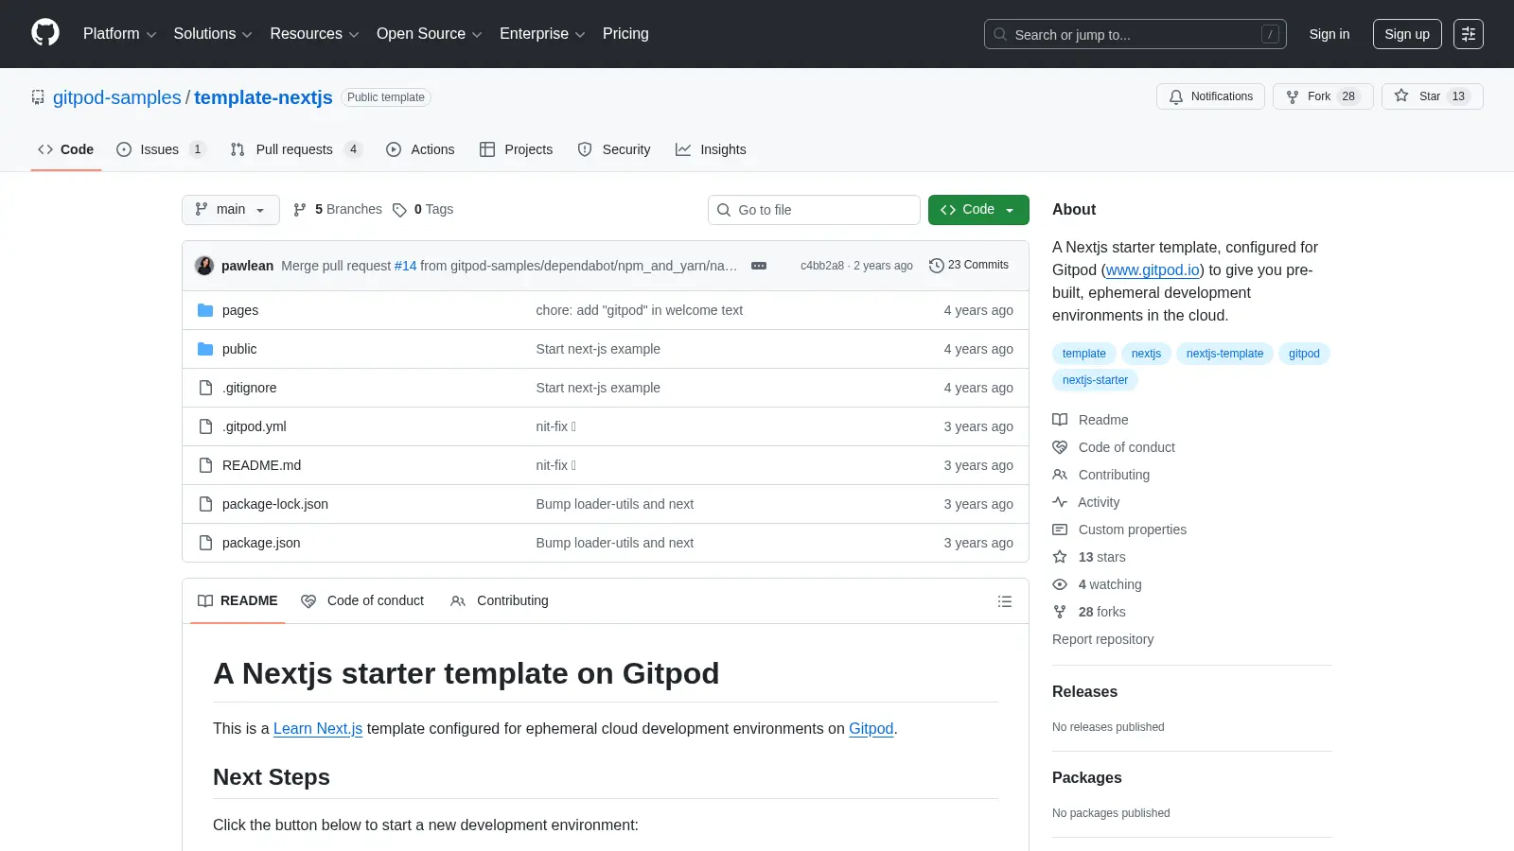Open Pricing page link
The height and width of the screenshot is (851, 1514).
pos(625,34)
